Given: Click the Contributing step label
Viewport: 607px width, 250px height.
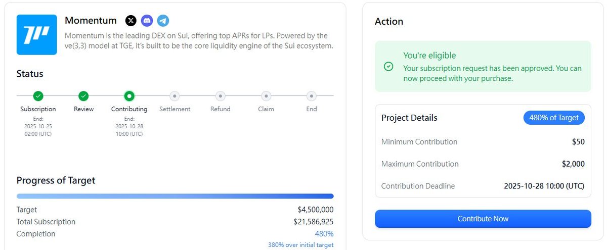Looking at the screenshot, I should coord(129,109).
